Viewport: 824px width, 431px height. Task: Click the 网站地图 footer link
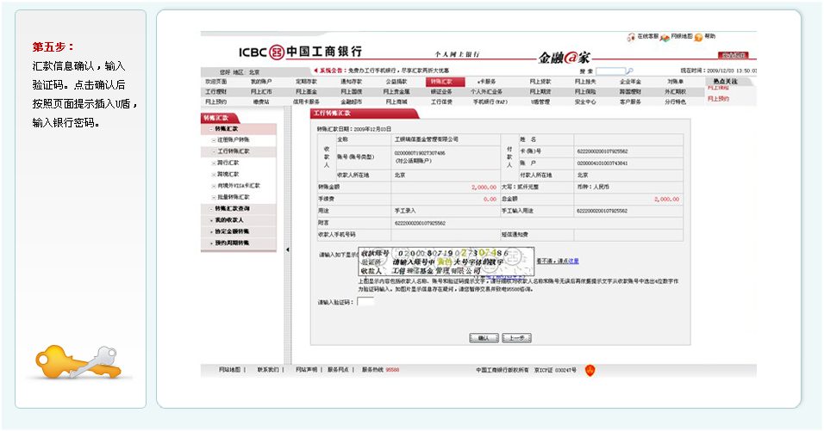(229, 370)
